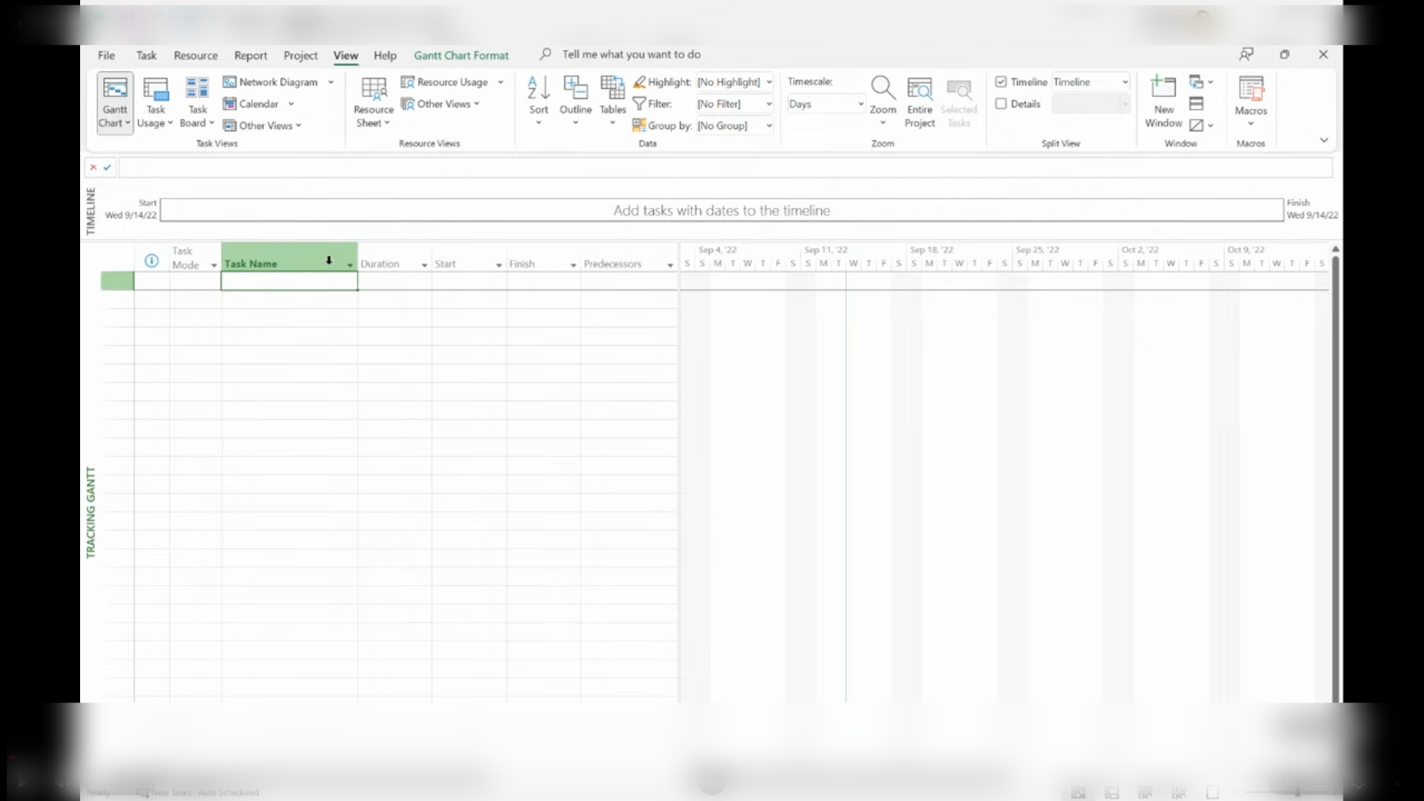Click the Task Usage icon

coord(155,89)
